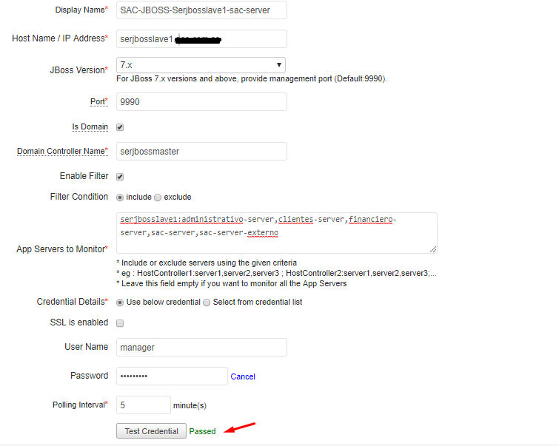The height and width of the screenshot is (446, 559).
Task: Click the 'Include or exclude servers' note
Action: pos(207,263)
